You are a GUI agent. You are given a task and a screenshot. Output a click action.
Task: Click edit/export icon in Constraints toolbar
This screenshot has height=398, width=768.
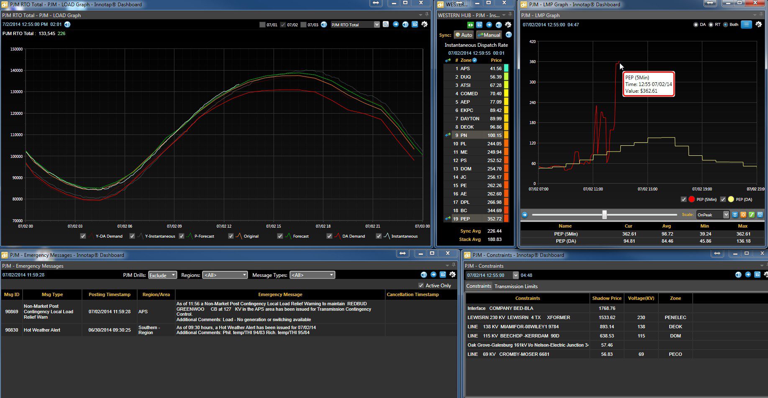[x=757, y=274]
